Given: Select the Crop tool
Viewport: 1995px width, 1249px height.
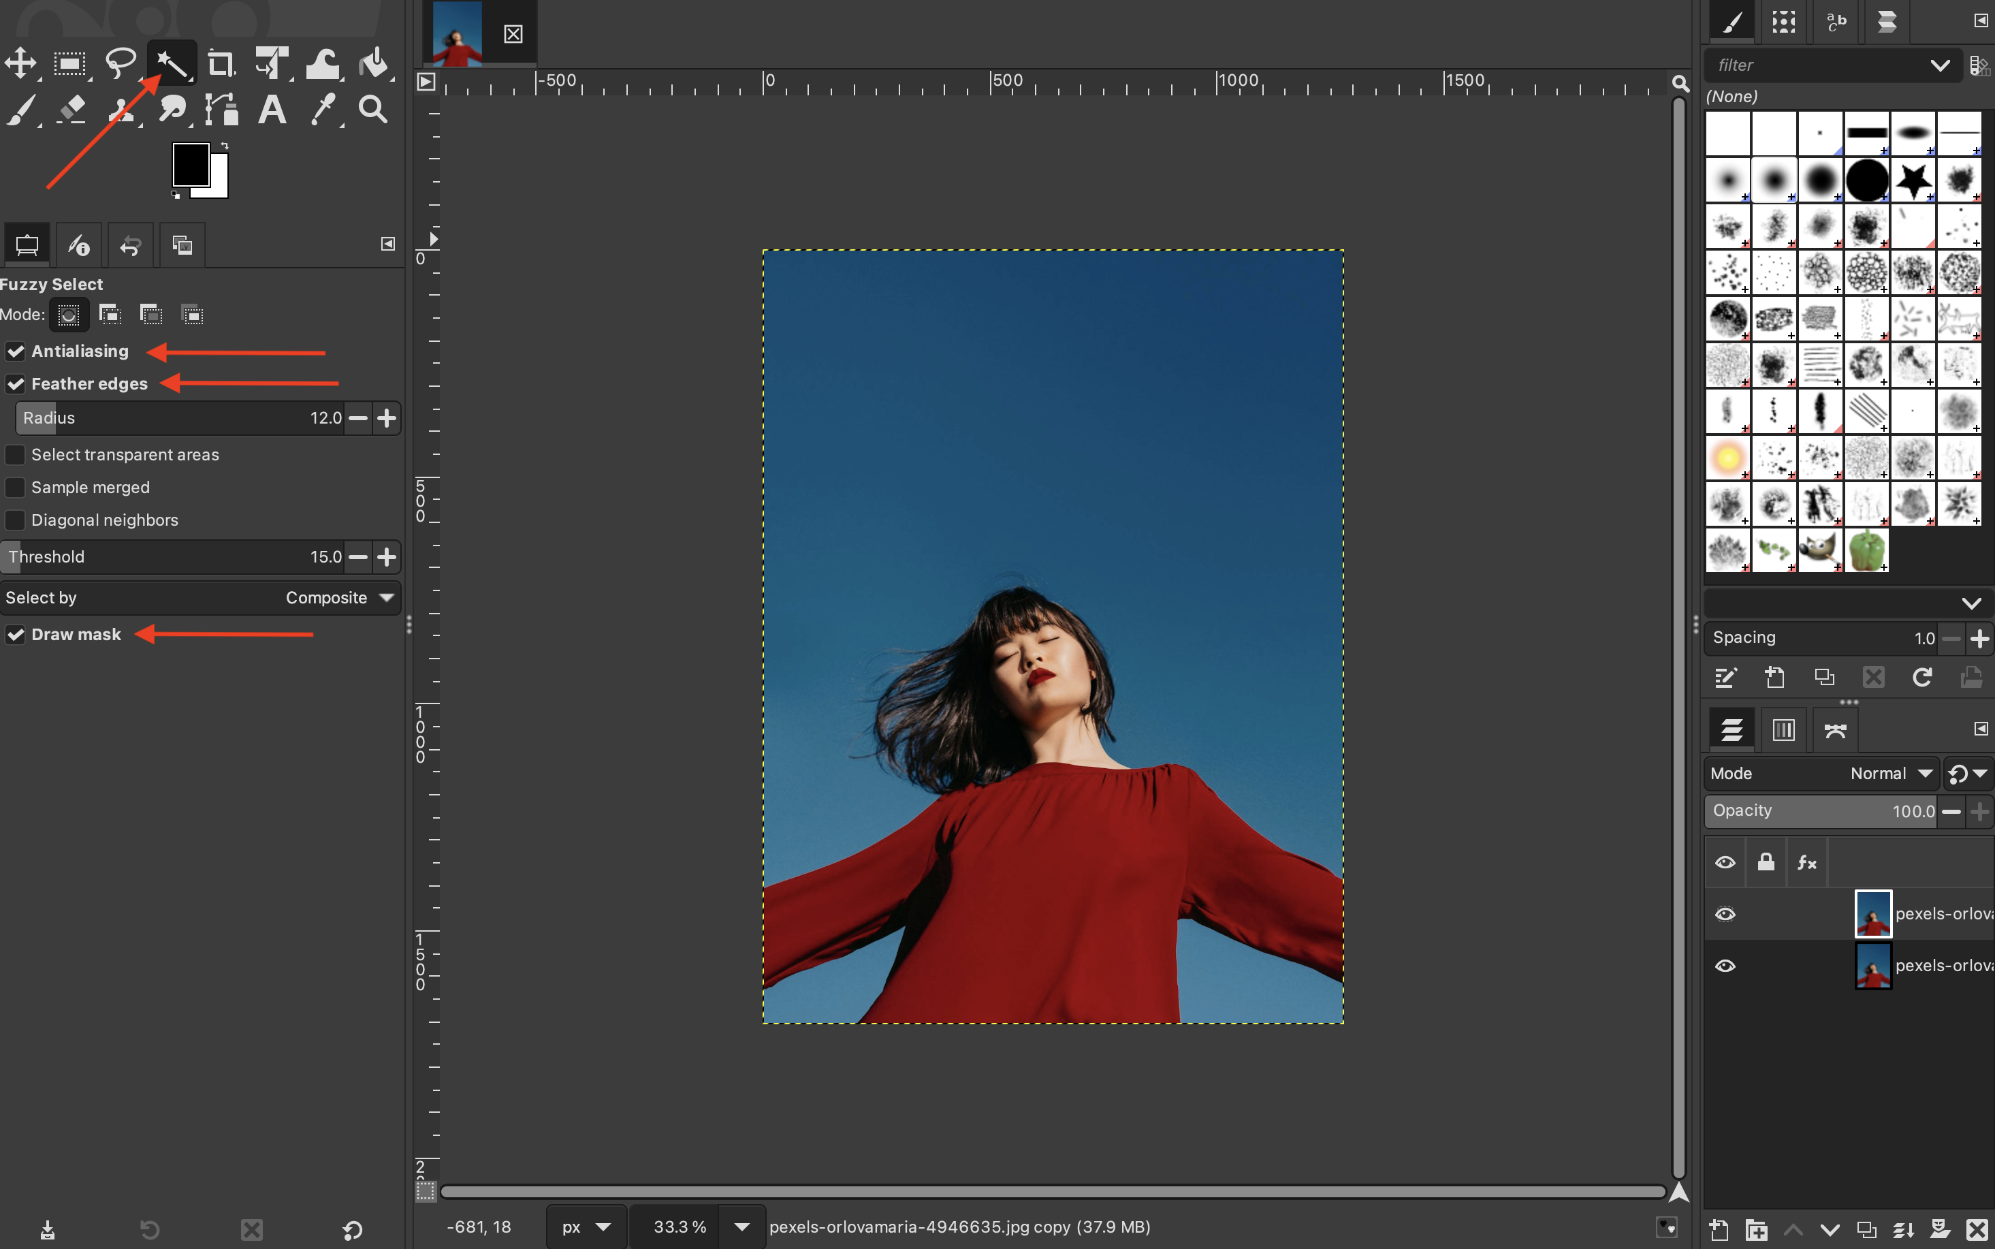Looking at the screenshot, I should 221,63.
